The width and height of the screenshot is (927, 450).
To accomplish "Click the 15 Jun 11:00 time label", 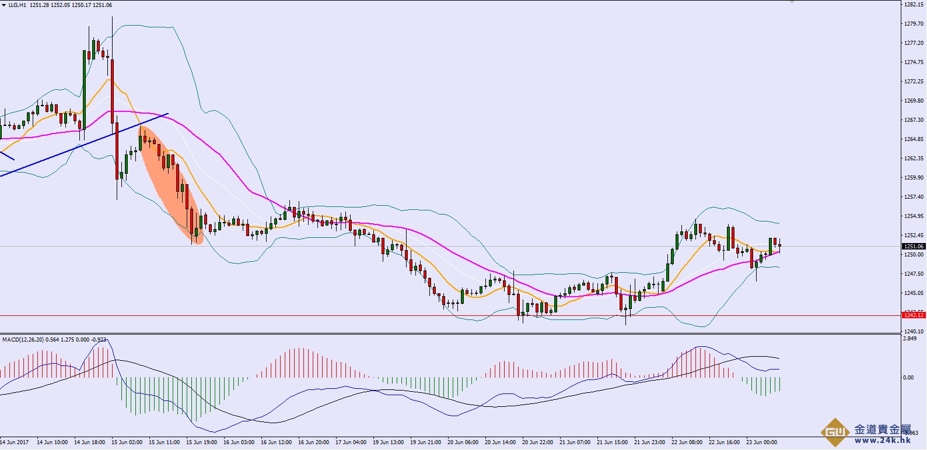I will coord(164,442).
